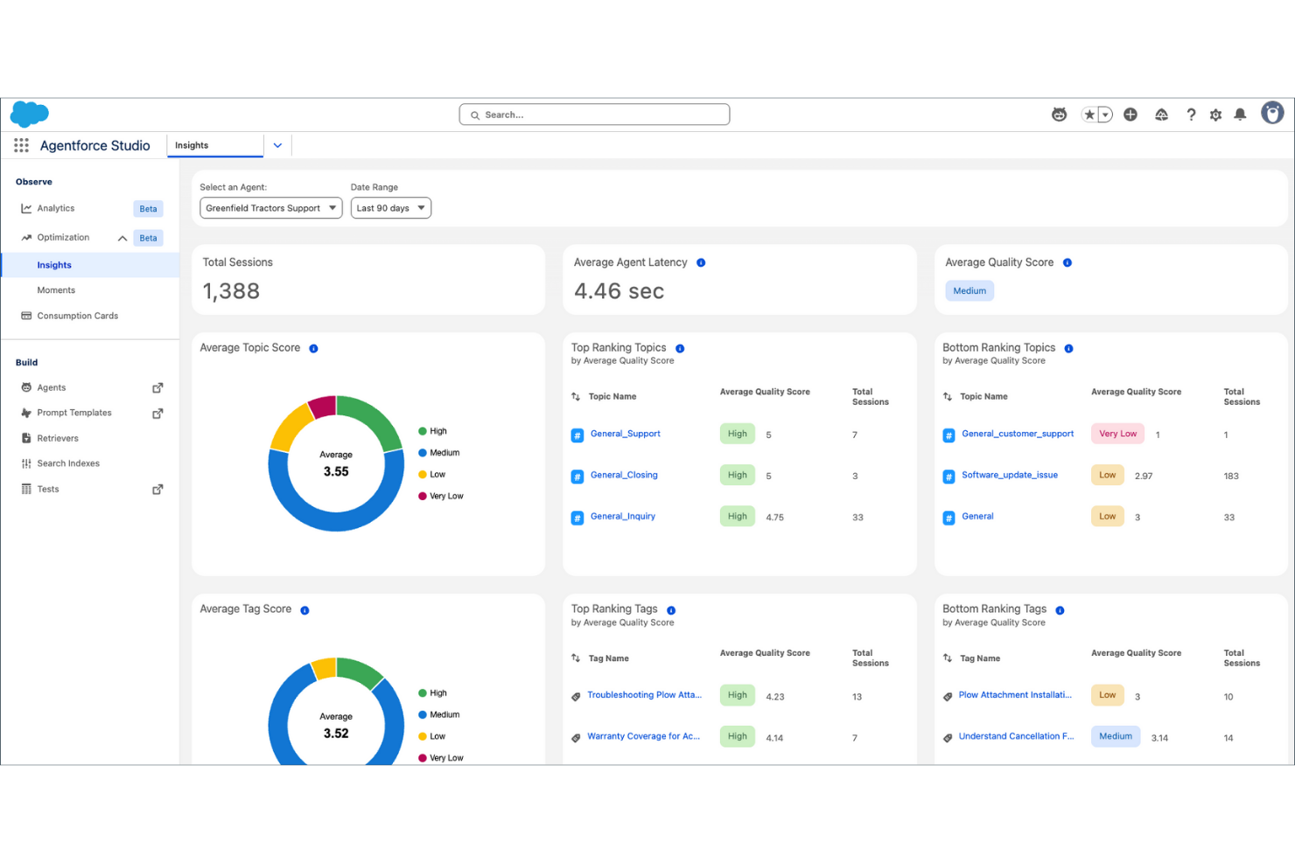This screenshot has width=1295, height=863.
Task: Switch to the Moments sidebar item
Action: click(x=55, y=289)
